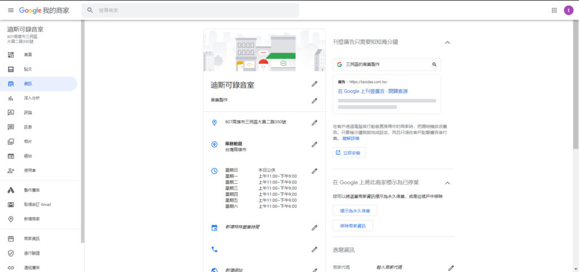Edit the 新增特殊營業時間 special hours
This screenshot has height=272, width=579.
pyautogui.click(x=314, y=227)
